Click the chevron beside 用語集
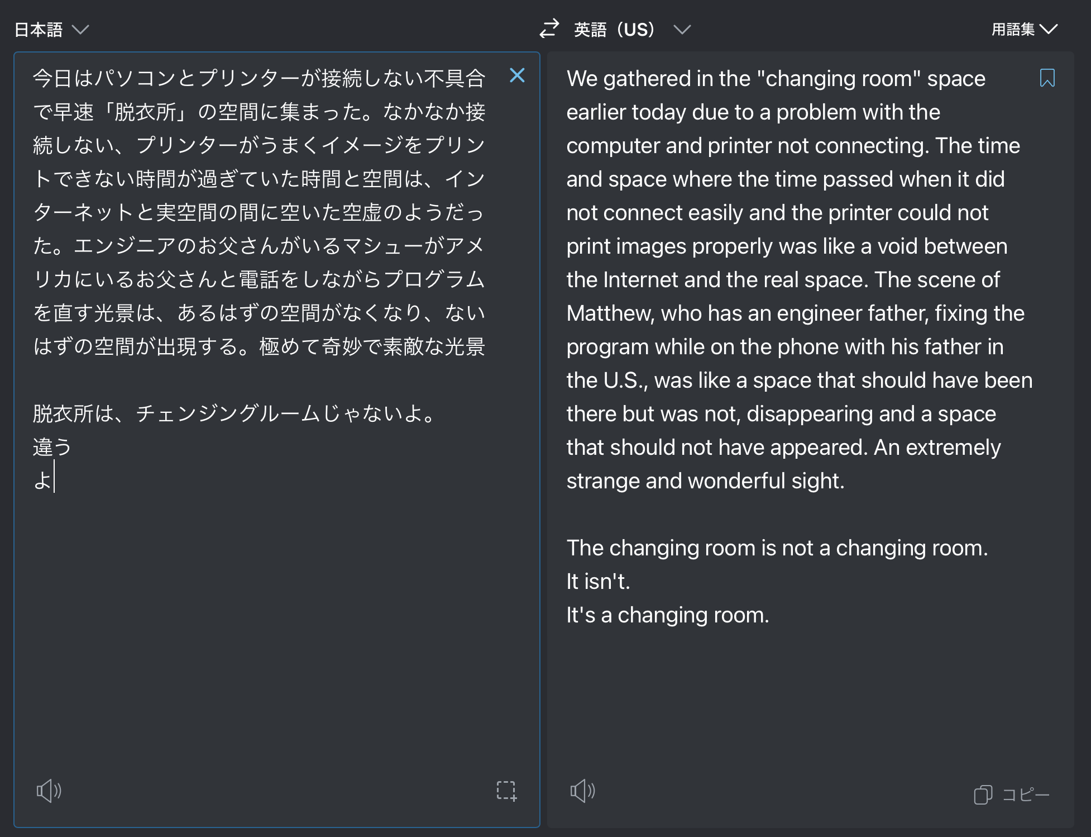1091x837 pixels. click(1049, 29)
